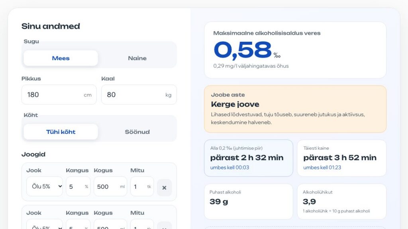Edit first drink Kogus 500 ml field
This screenshot has height=229, width=408.
[110, 186]
